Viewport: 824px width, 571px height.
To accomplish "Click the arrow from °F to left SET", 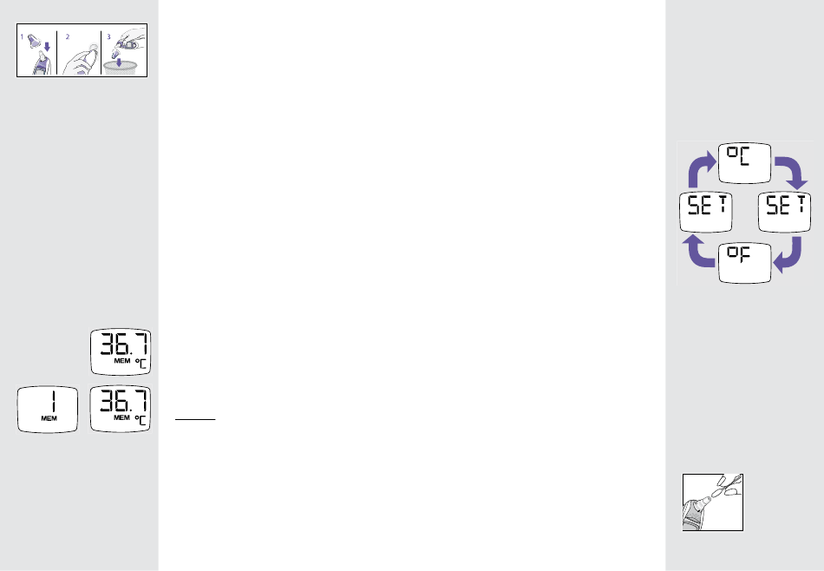I will [x=699, y=251].
